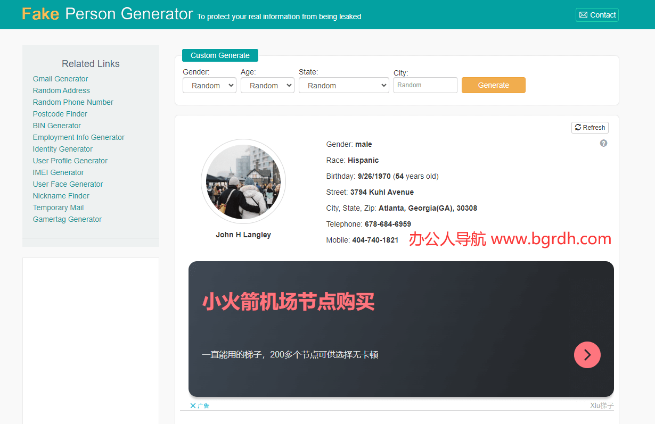The width and height of the screenshot is (655, 424).
Task: Click the Generate button
Action: point(493,85)
